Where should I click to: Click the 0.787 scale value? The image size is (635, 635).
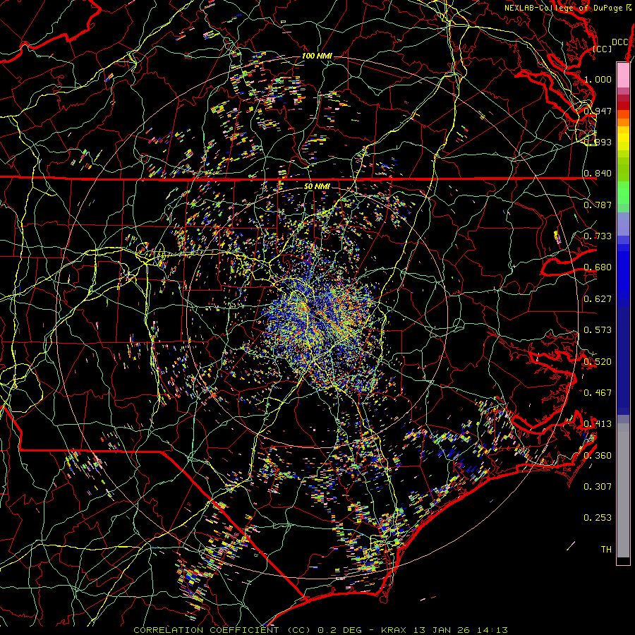pos(598,205)
